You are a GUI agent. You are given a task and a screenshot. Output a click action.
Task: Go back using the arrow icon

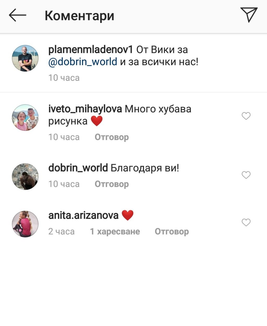point(17,15)
